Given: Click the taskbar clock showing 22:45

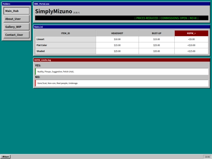Looking at the screenshot, I should click(207, 157).
